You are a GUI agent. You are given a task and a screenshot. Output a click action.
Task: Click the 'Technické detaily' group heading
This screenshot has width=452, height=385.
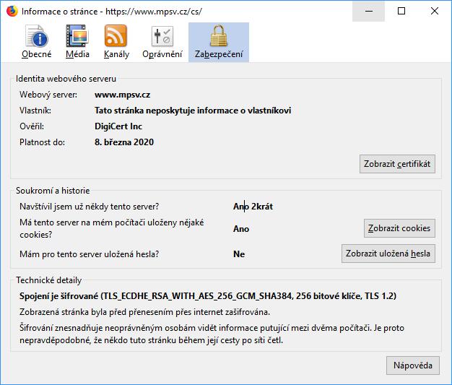(48, 280)
